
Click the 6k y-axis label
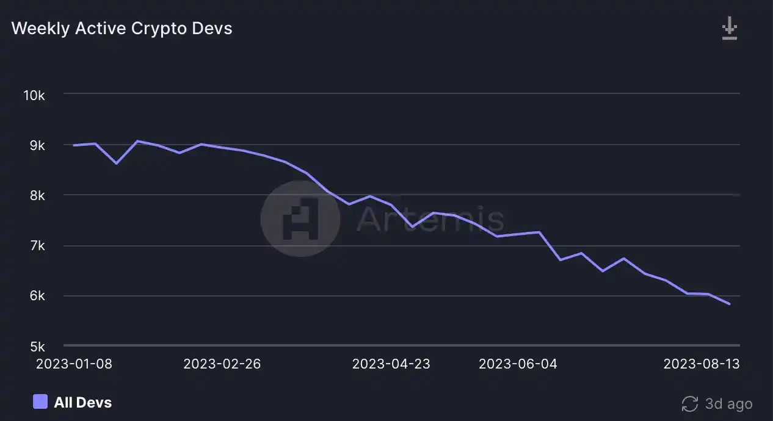point(37,296)
